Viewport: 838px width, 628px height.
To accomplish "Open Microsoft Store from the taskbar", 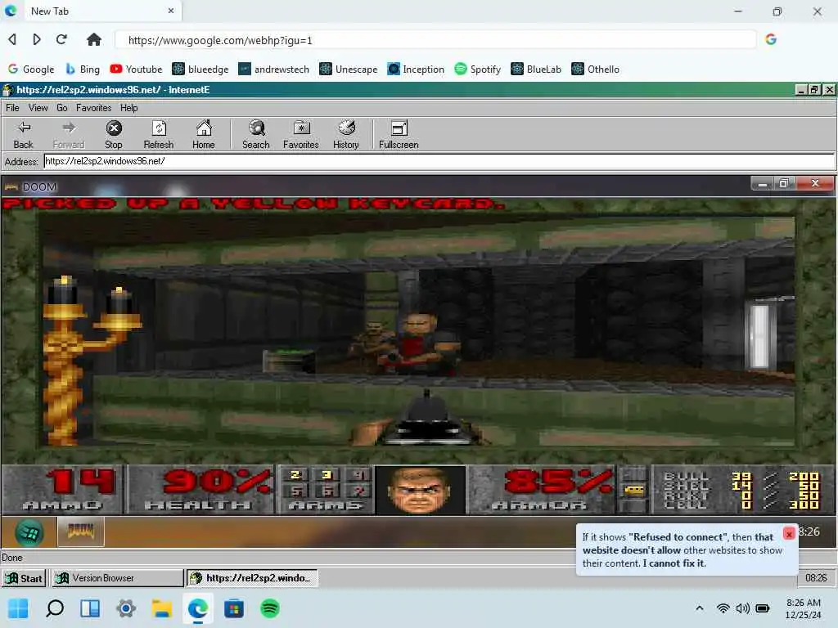I will pos(233,608).
